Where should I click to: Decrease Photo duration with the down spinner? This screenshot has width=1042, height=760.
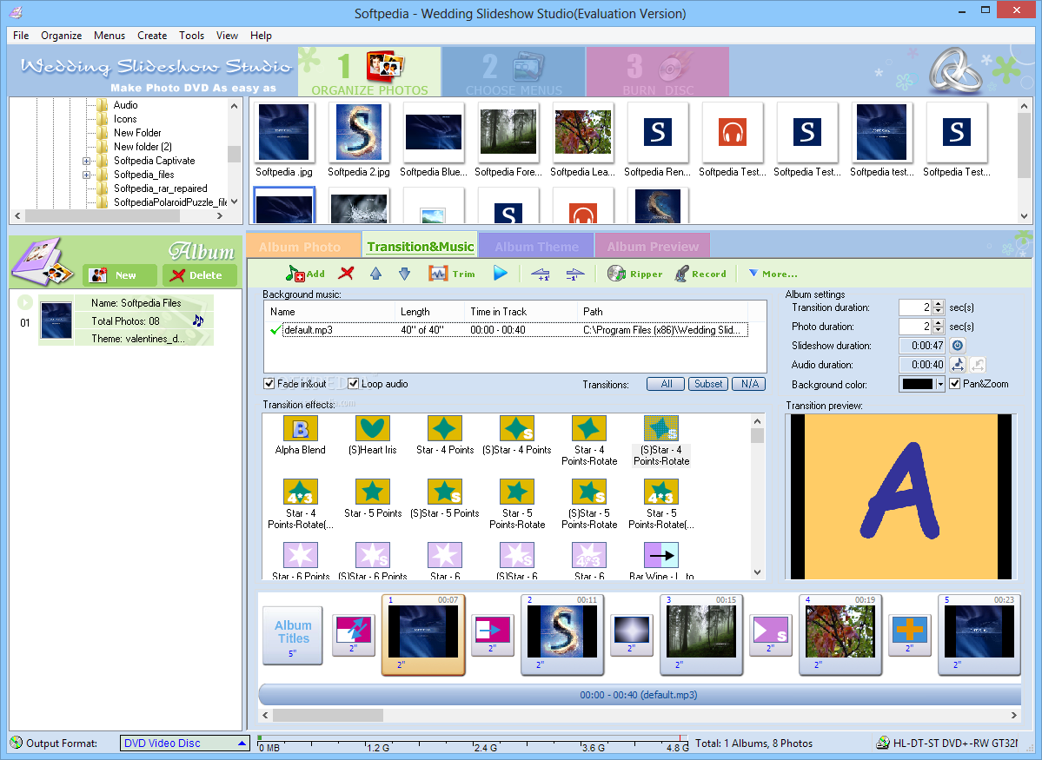939,330
